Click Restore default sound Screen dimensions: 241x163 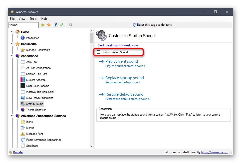point(124,94)
